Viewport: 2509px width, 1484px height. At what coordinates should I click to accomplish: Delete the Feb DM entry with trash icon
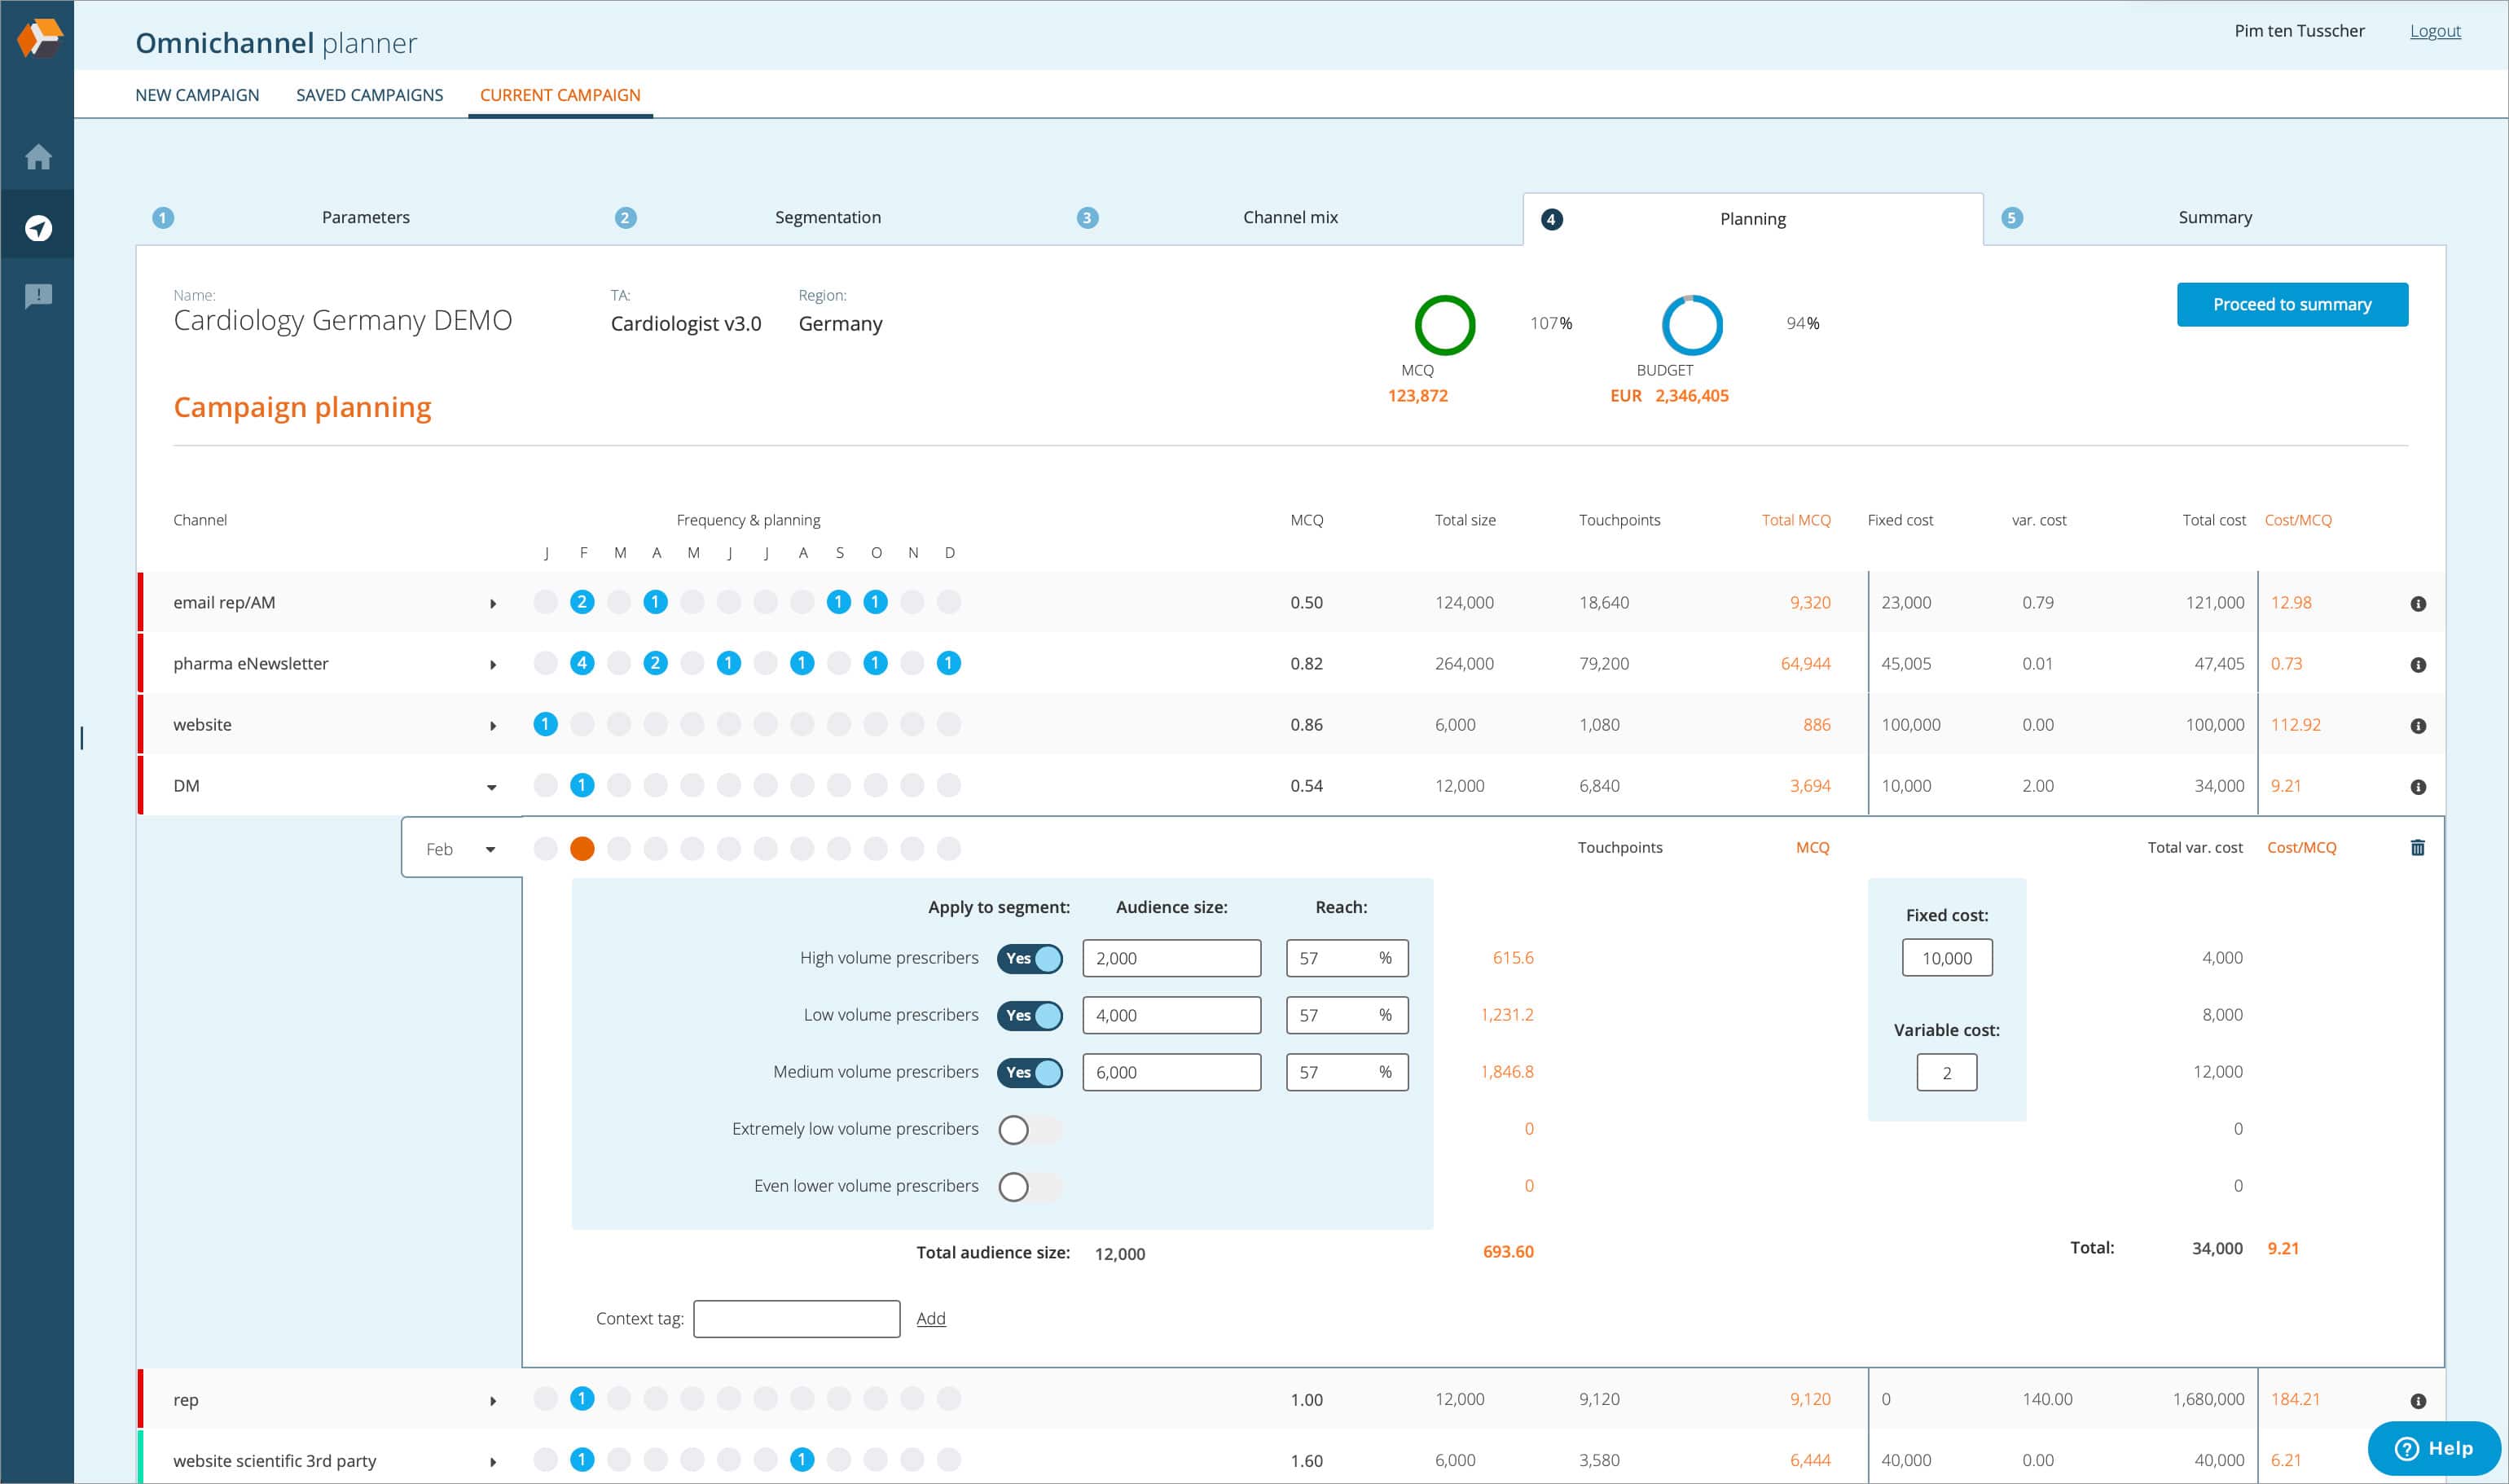tap(2418, 848)
